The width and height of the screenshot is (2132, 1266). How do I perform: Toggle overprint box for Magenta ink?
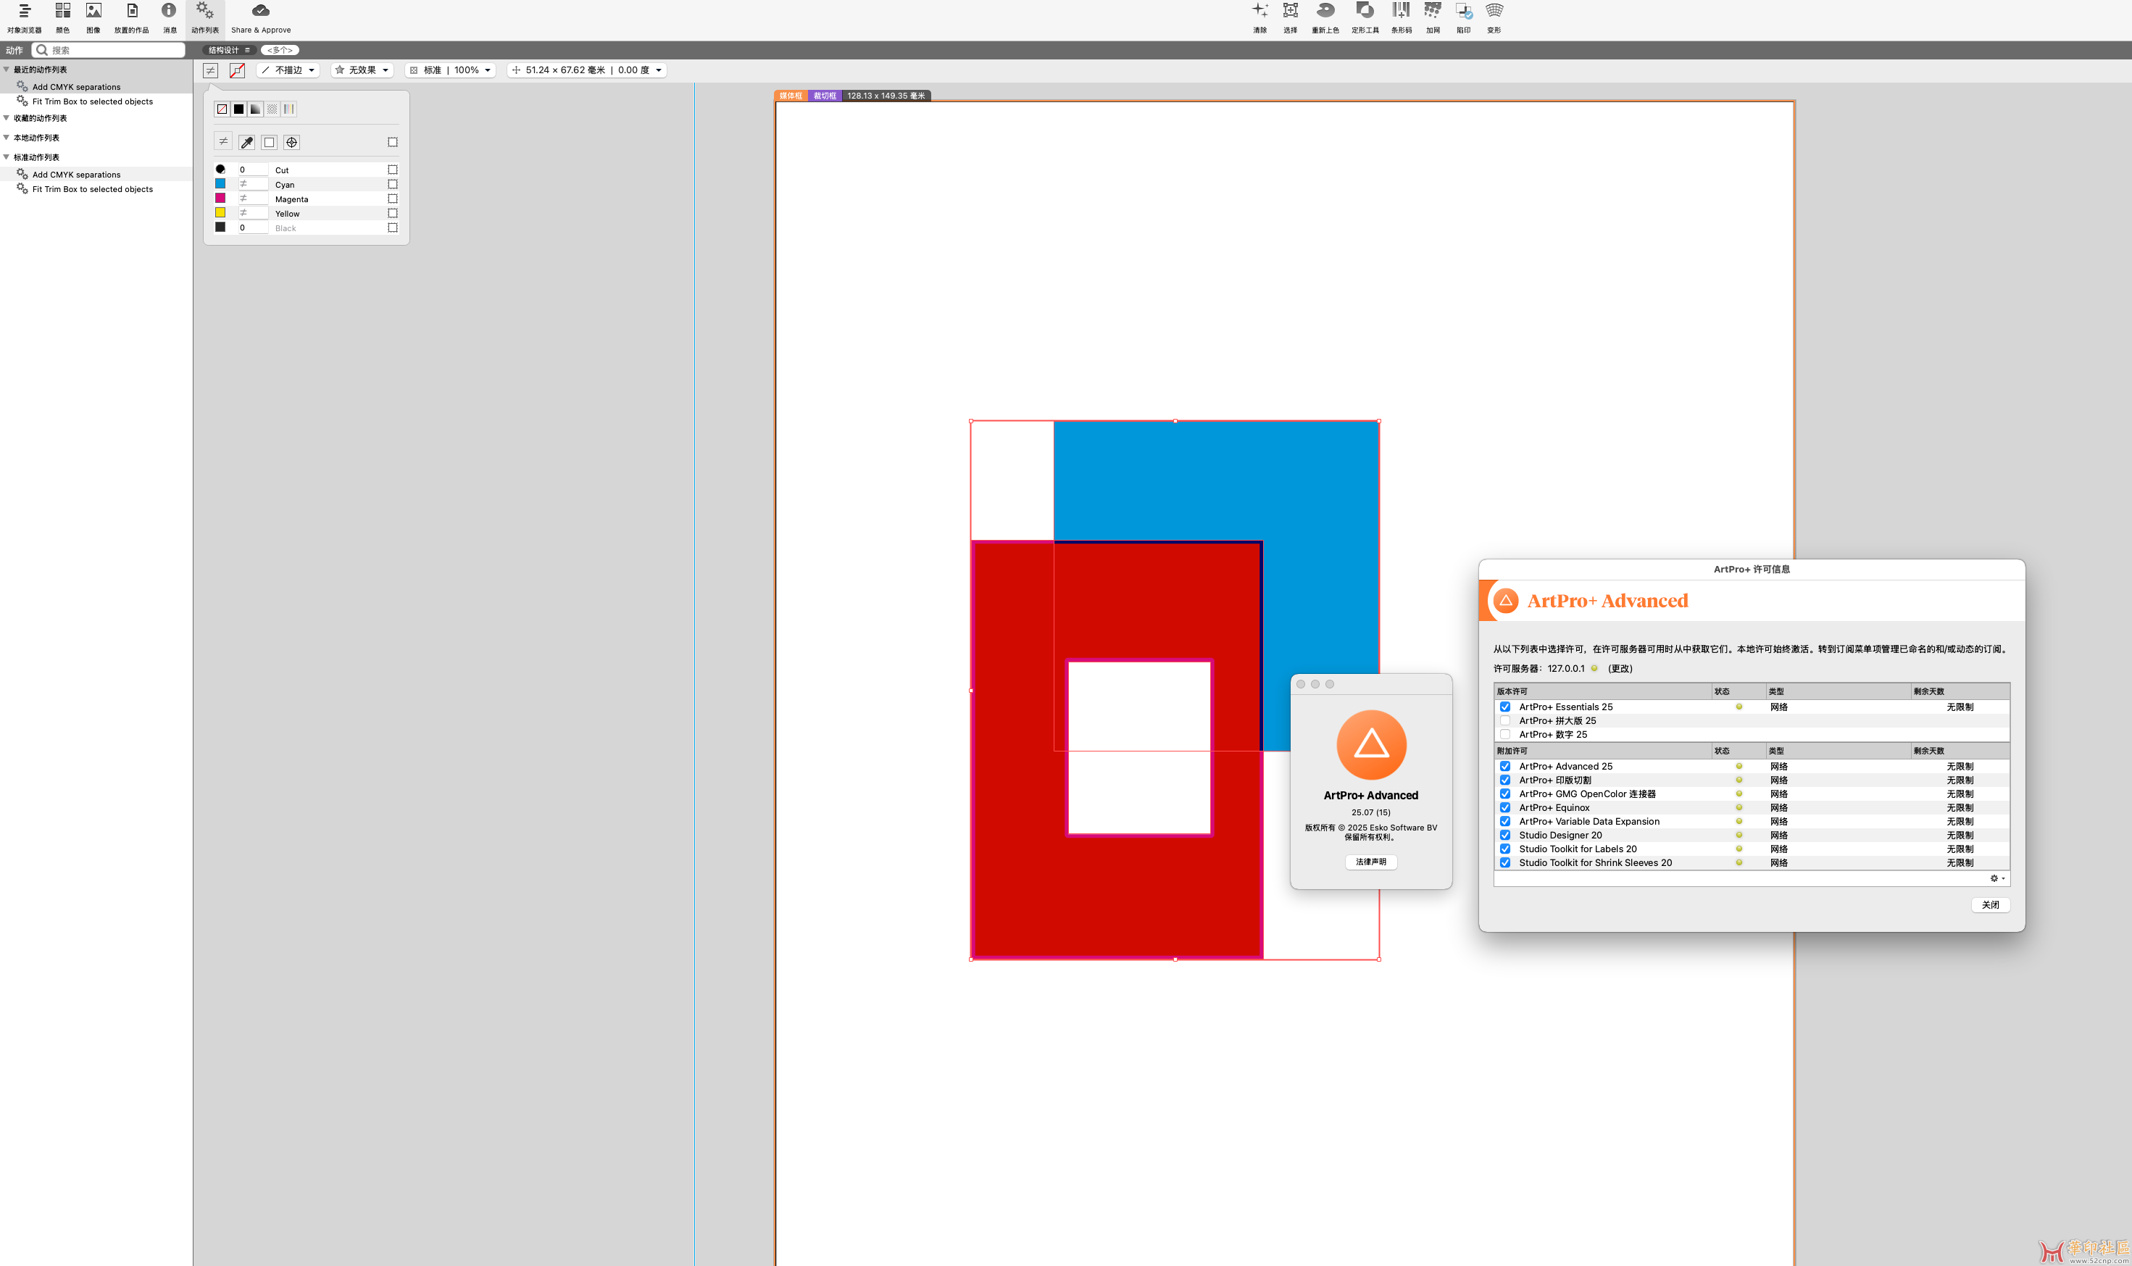393,199
